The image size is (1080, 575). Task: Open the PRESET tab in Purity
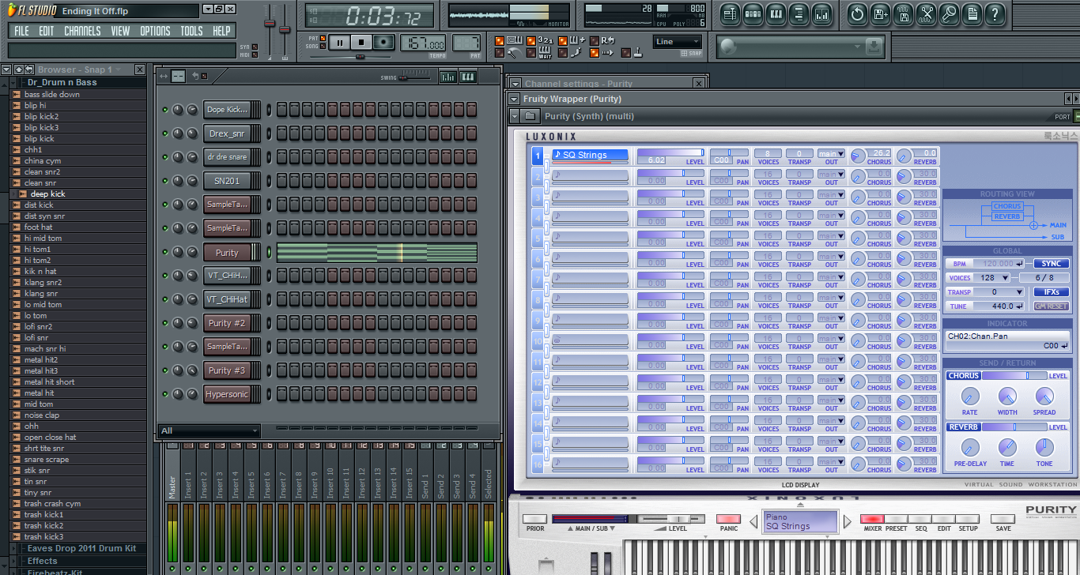pyautogui.click(x=896, y=520)
